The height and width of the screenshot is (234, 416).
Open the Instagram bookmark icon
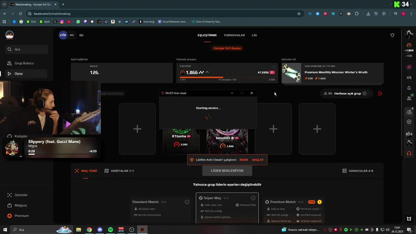pyautogui.click(x=62, y=22)
